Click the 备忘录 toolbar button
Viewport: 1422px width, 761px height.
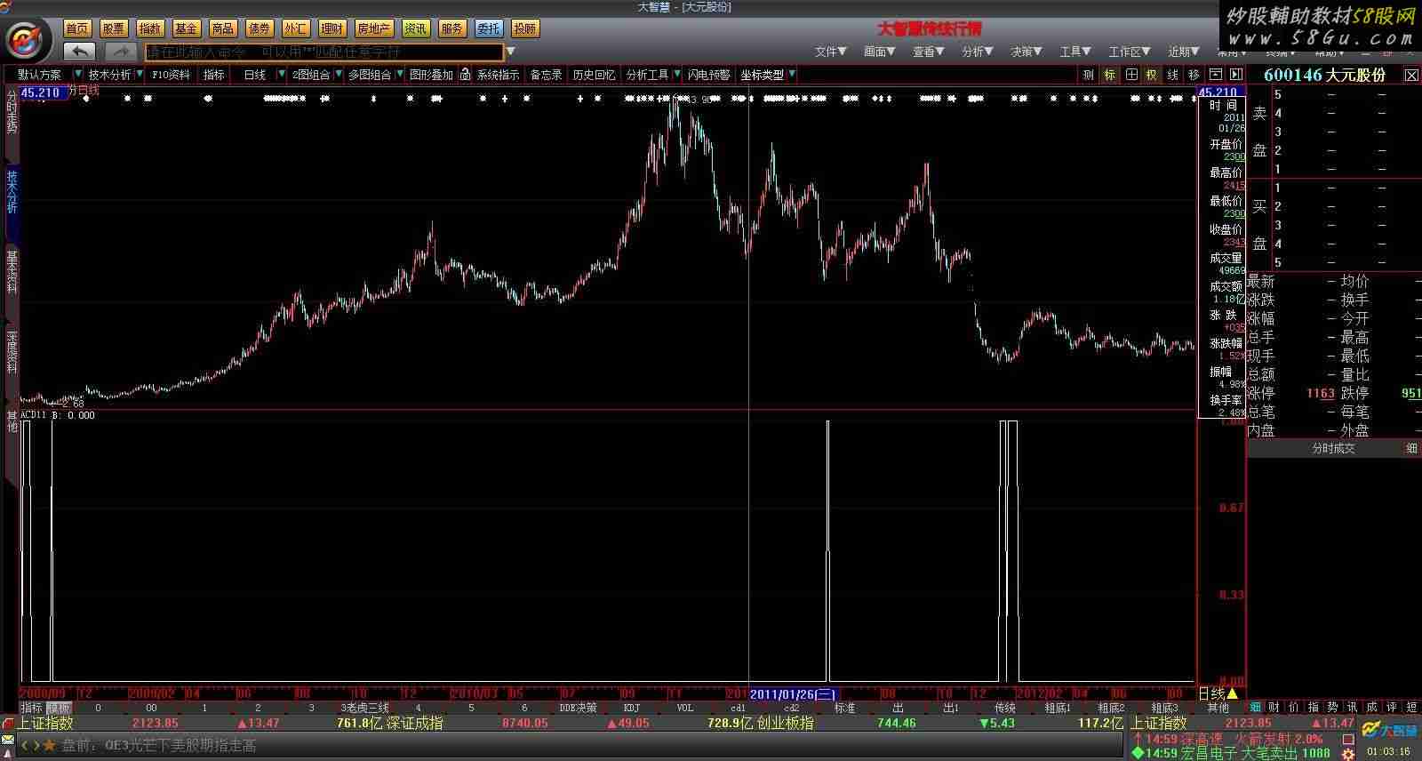pos(546,75)
